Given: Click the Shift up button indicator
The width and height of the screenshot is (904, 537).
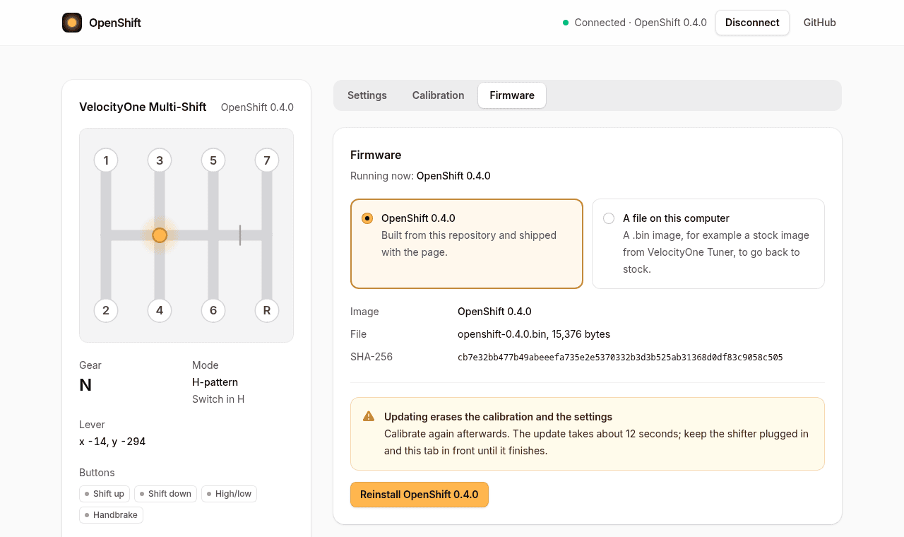Looking at the screenshot, I should [105, 494].
